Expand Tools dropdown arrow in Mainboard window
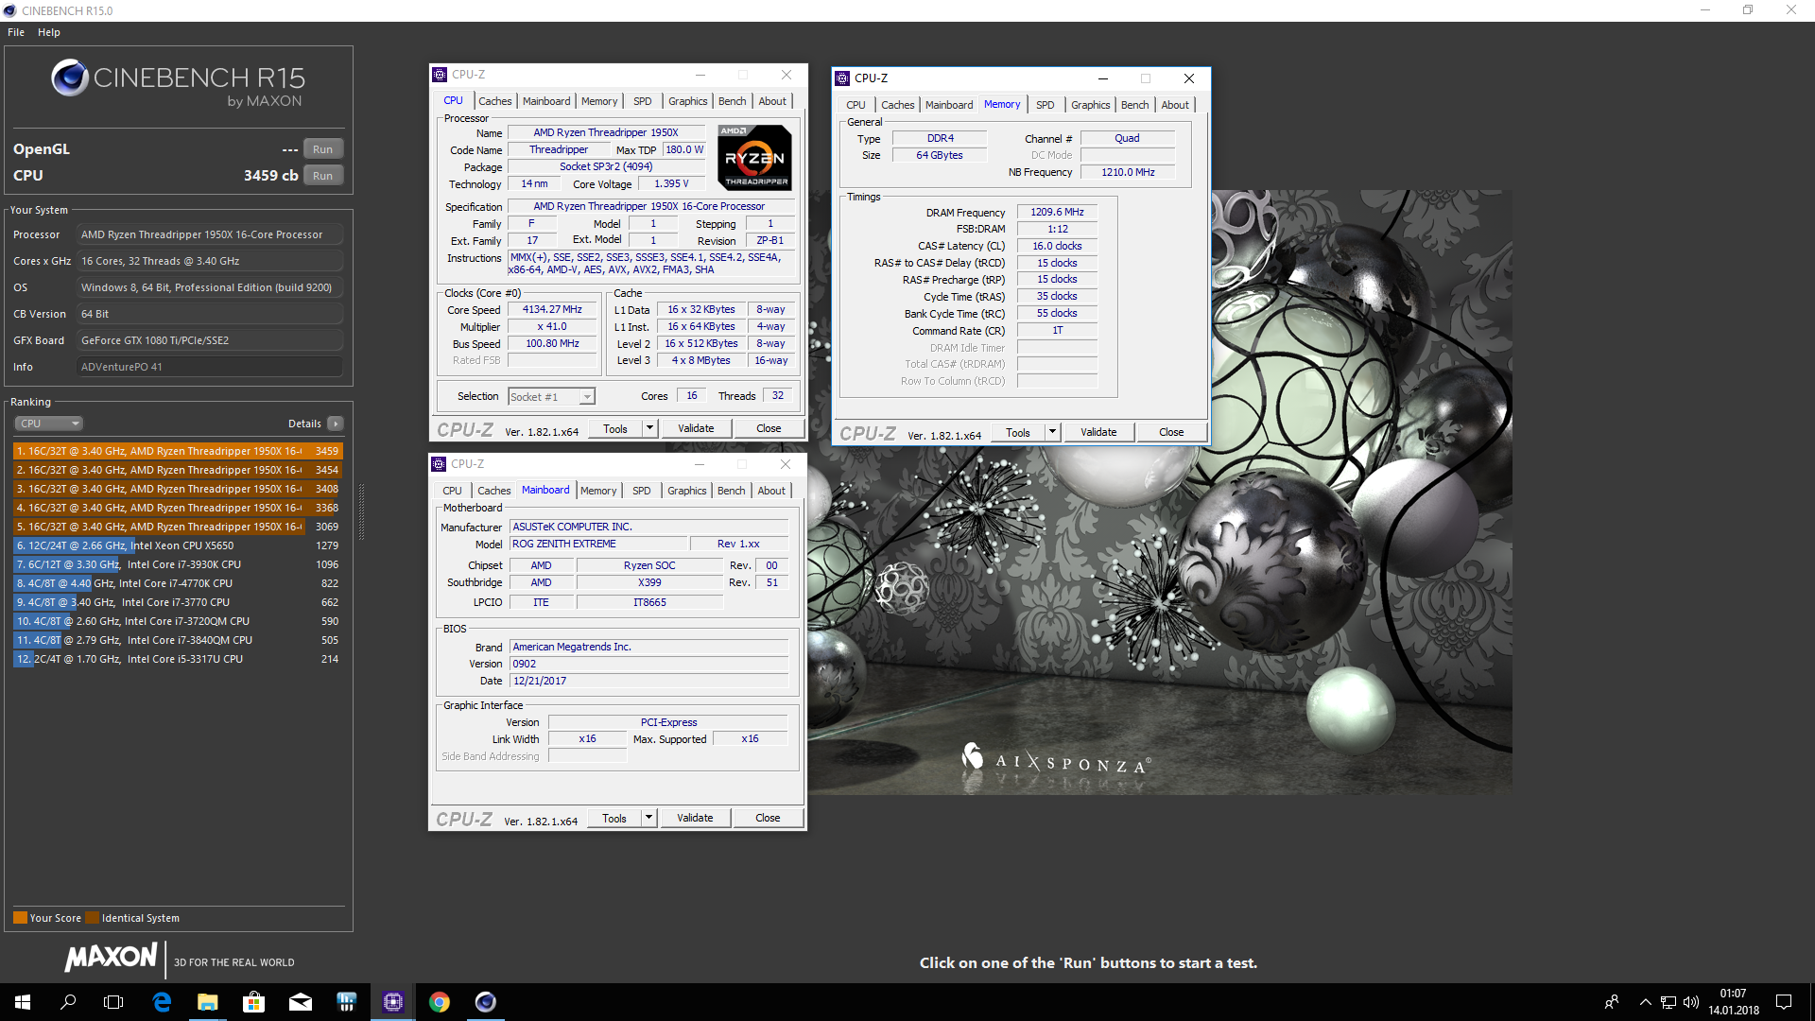Viewport: 1815px width, 1021px height. click(648, 818)
